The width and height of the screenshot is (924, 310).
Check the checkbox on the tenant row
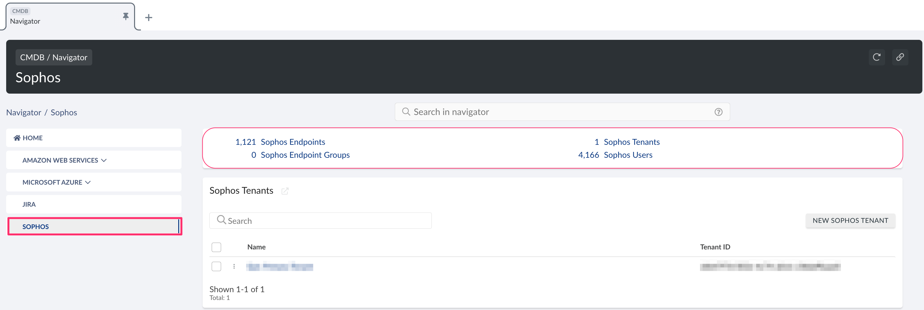click(217, 266)
